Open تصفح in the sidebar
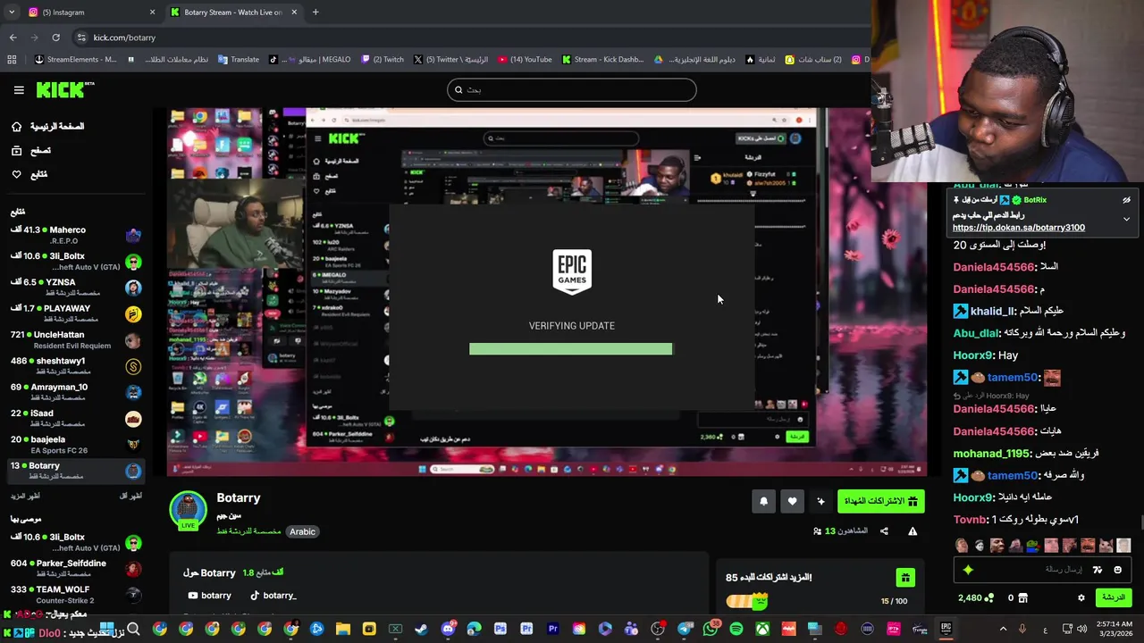Image resolution: width=1144 pixels, height=643 pixels. pos(31,151)
